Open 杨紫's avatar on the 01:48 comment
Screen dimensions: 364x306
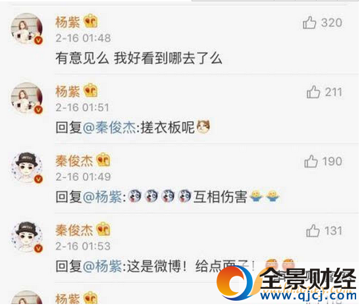[x=27, y=28]
